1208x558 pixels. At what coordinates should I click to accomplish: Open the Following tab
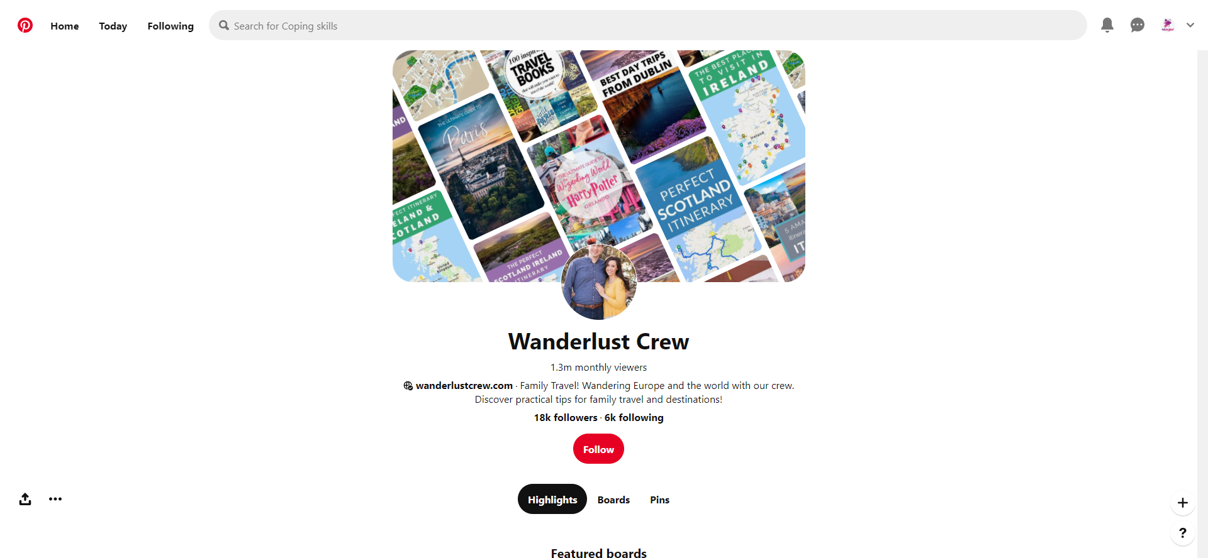pos(171,26)
